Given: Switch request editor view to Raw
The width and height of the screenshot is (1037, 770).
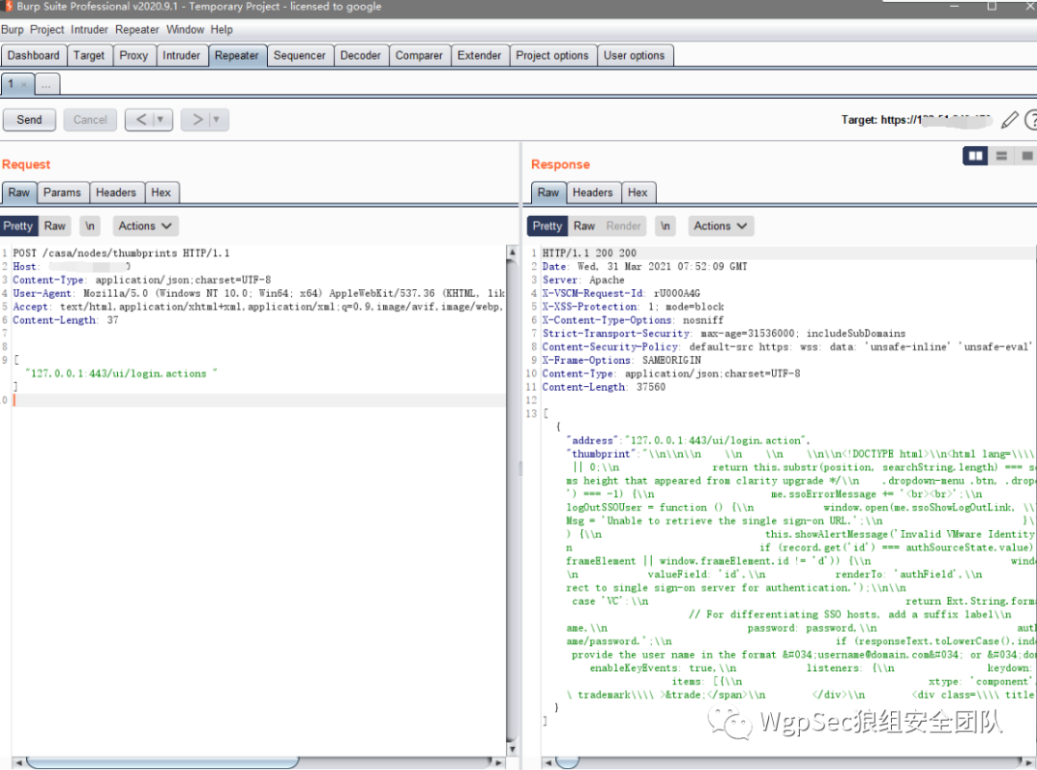Looking at the screenshot, I should [x=55, y=227].
